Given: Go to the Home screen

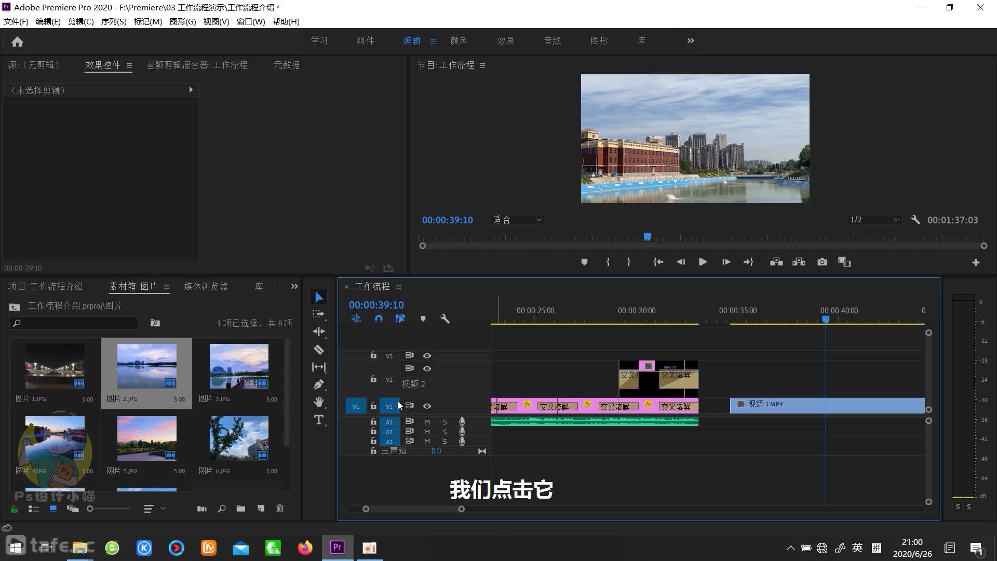Looking at the screenshot, I should [x=17, y=42].
